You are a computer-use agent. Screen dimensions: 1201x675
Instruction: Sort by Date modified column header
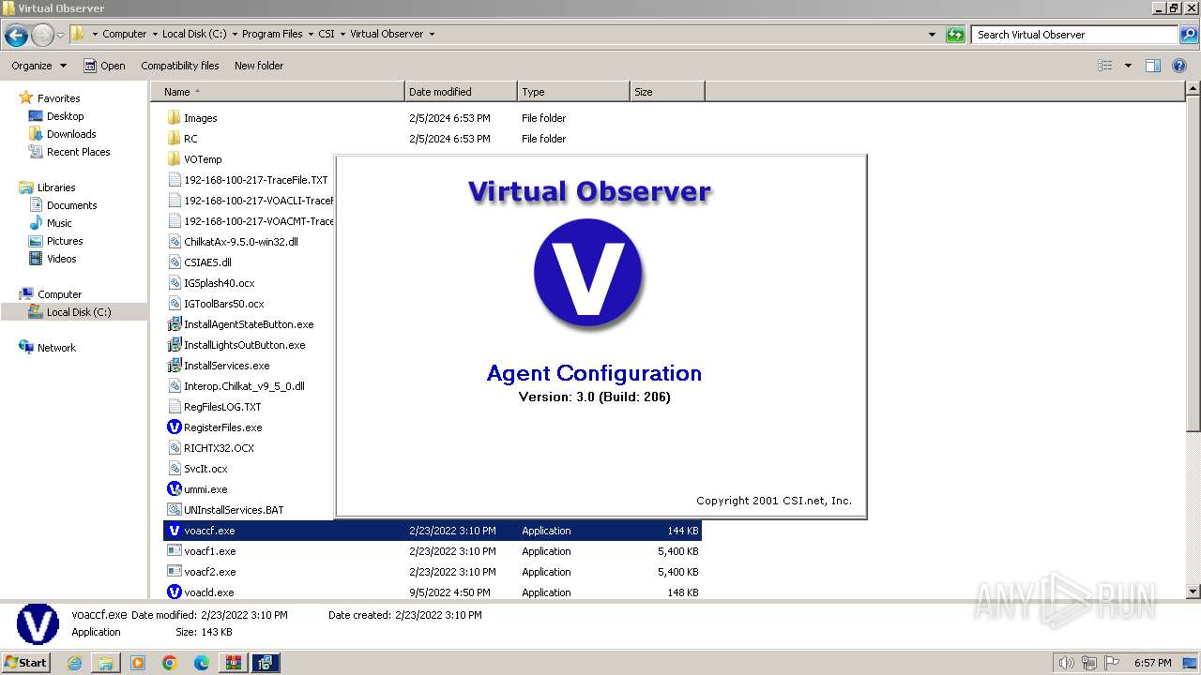461,92
